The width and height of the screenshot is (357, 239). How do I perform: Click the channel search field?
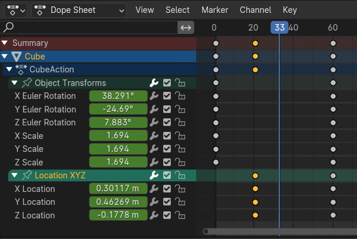click(x=89, y=28)
